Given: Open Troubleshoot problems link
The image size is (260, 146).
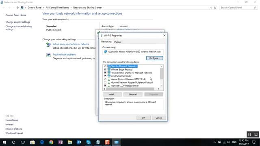Looking at the screenshot, I should tap(64, 54).
